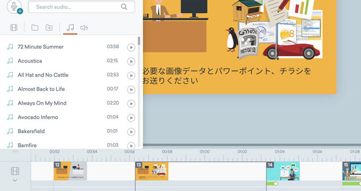Open the folder library tab
Screen dimensions: 361x191
pos(35,28)
